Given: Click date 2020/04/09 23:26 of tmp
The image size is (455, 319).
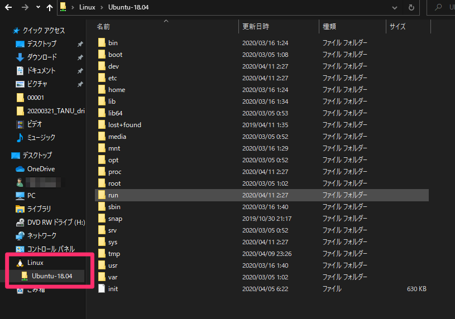Looking at the screenshot, I should pos(267,254).
